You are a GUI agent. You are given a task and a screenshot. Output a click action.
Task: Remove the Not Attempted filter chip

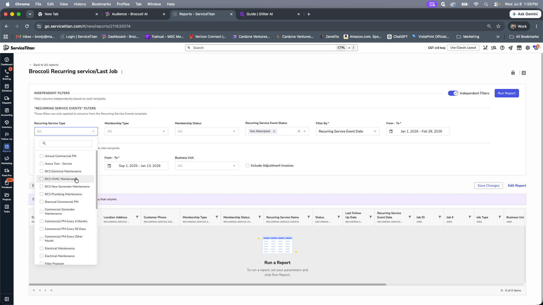tap(274, 131)
